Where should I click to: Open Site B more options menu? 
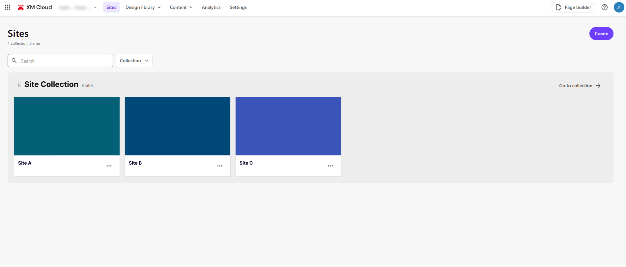pyautogui.click(x=220, y=166)
